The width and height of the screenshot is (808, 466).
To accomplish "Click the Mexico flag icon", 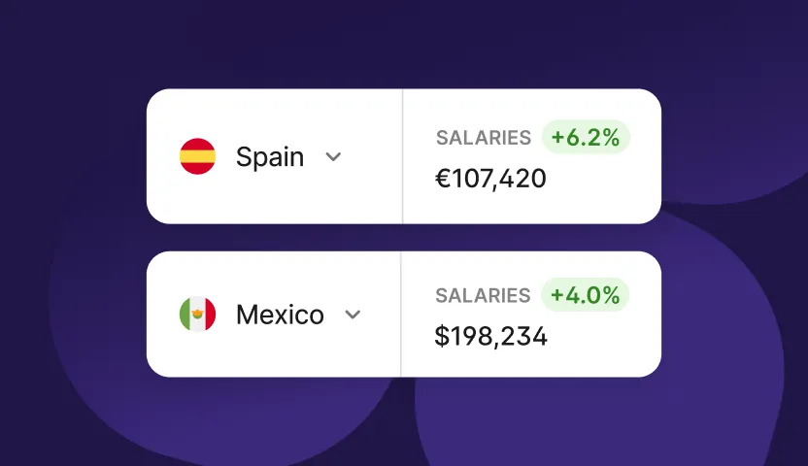I will (198, 315).
